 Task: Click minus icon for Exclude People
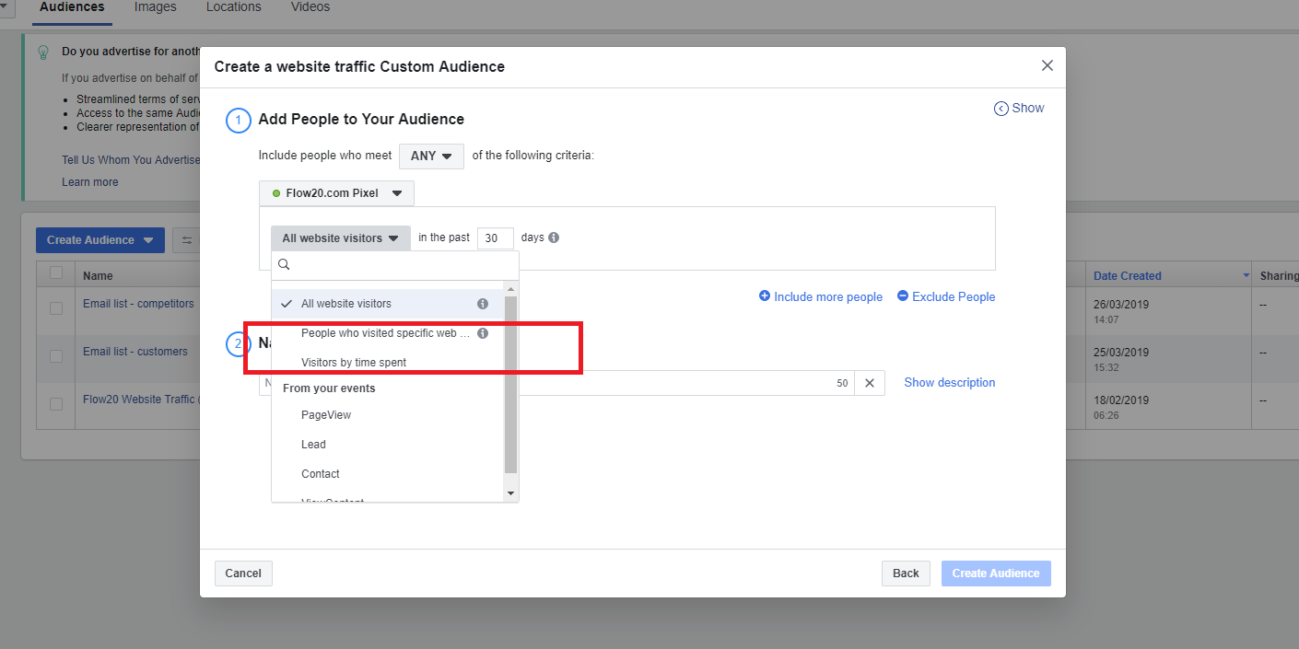[903, 296]
